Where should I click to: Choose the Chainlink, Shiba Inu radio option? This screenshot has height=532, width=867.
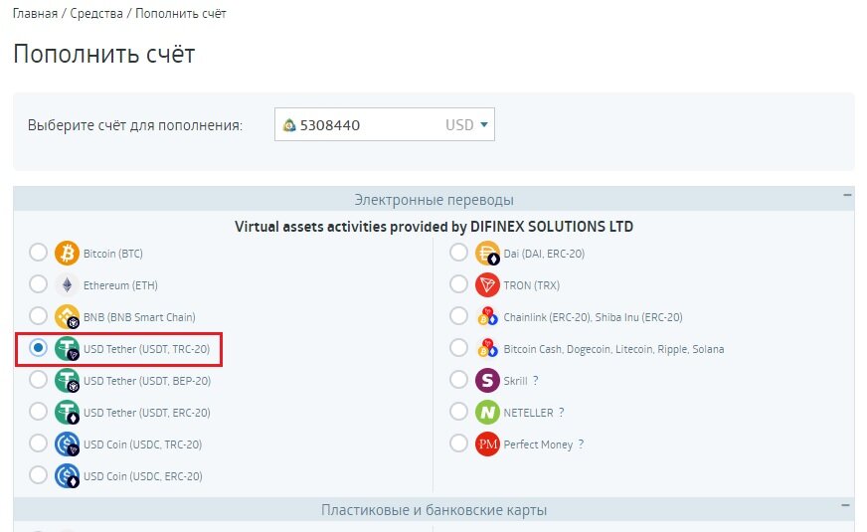458,316
